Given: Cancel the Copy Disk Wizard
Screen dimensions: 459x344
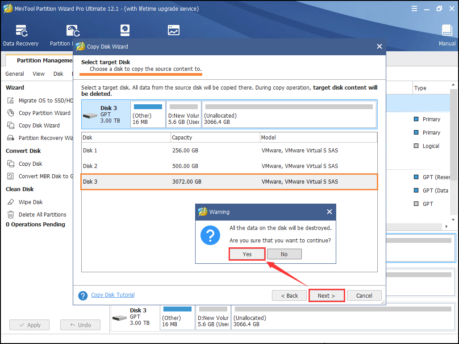Looking at the screenshot, I should pyautogui.click(x=364, y=295).
